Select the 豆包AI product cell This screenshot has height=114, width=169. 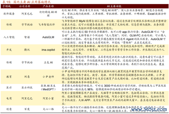point(48,63)
